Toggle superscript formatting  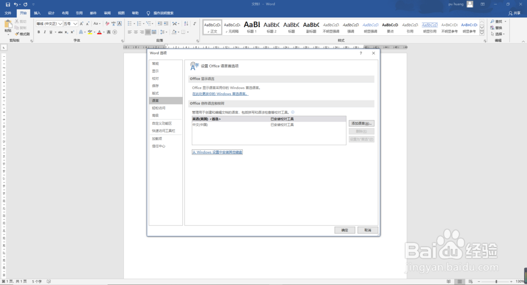pos(72,32)
